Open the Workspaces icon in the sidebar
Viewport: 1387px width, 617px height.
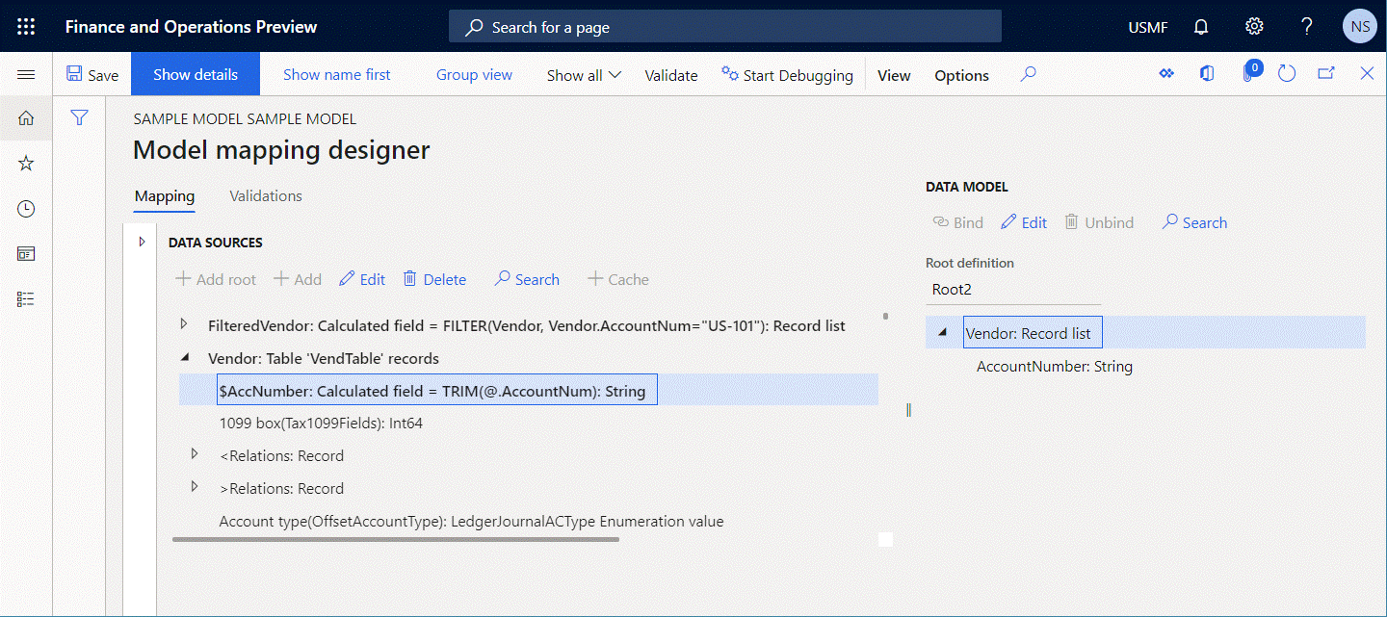(25, 253)
